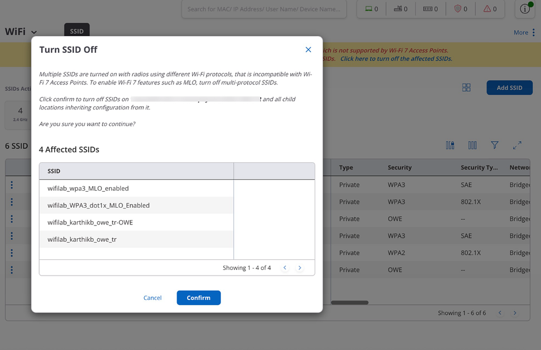Click the wireless clients count icon
Image resolution: width=541 pixels, height=350 pixels.
pyautogui.click(x=368, y=8)
